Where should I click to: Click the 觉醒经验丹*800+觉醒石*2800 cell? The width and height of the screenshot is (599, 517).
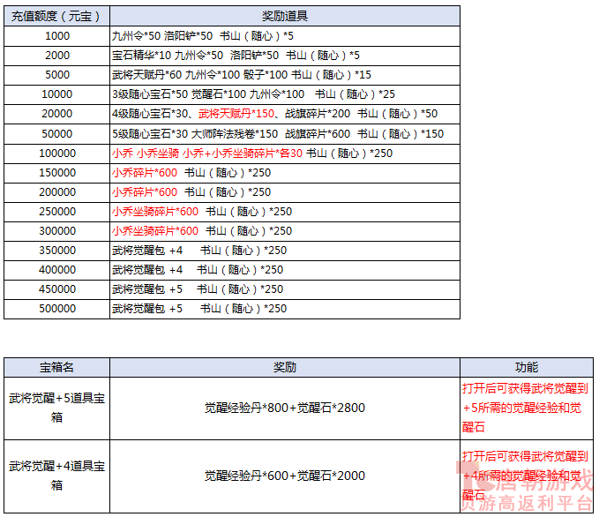tap(285, 408)
